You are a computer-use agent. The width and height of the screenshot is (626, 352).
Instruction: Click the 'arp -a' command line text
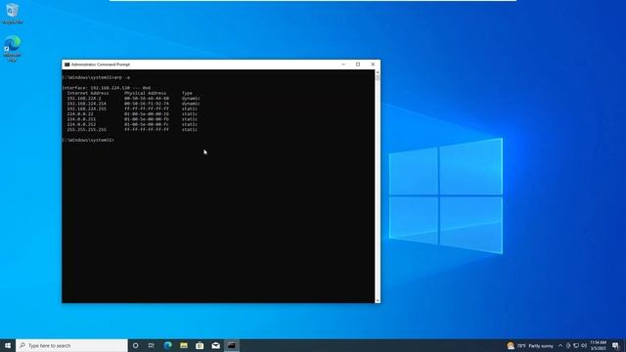tap(121, 77)
